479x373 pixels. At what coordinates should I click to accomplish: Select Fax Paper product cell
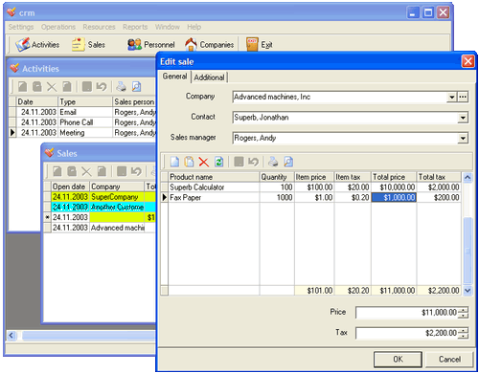click(214, 197)
